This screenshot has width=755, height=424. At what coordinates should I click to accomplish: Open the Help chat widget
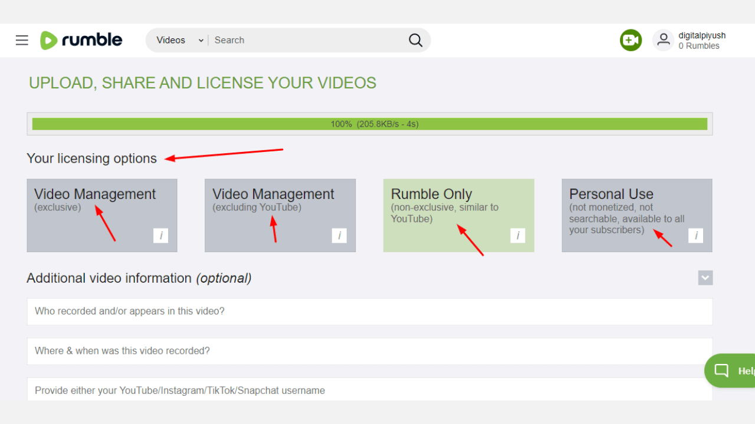click(x=730, y=370)
